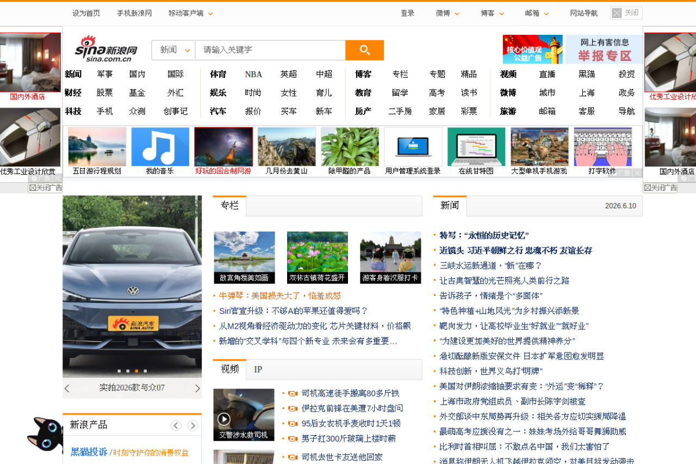Click video icon beside 男子扛300斤玻璃上楼时薪
Viewport: 696px width, 464px height.
click(293, 439)
